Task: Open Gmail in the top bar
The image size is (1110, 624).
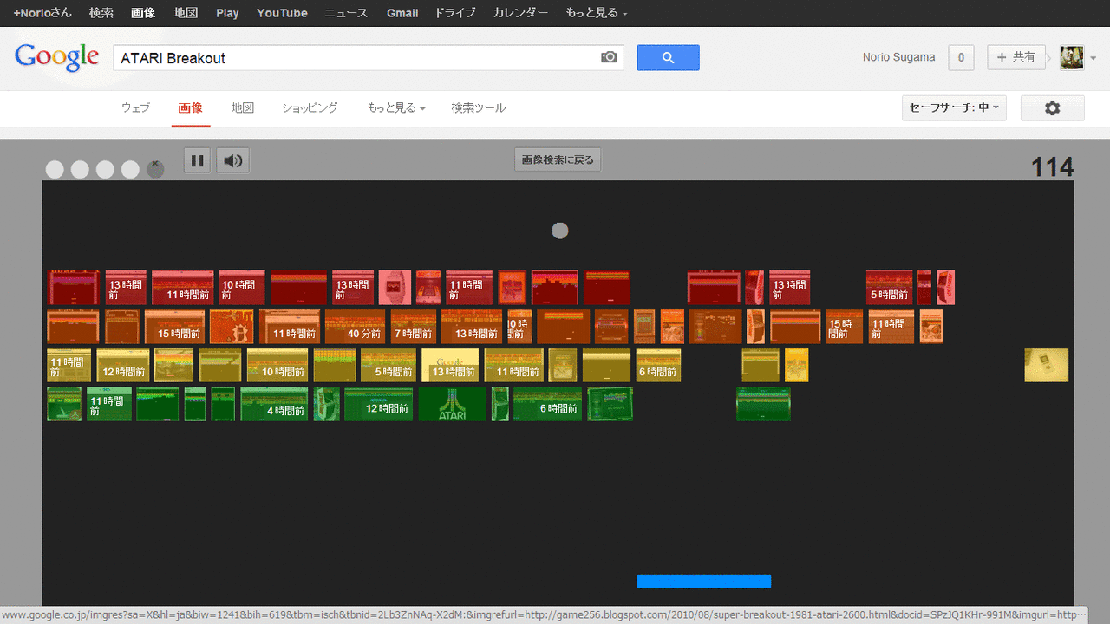Action: pos(402,13)
